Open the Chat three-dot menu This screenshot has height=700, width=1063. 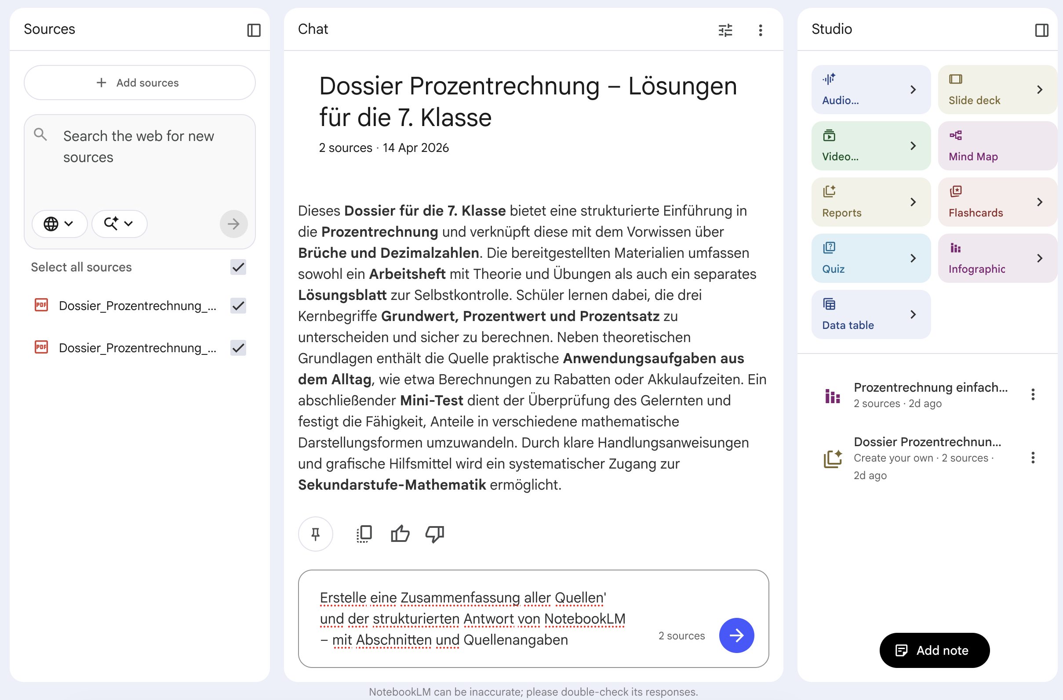click(x=760, y=29)
